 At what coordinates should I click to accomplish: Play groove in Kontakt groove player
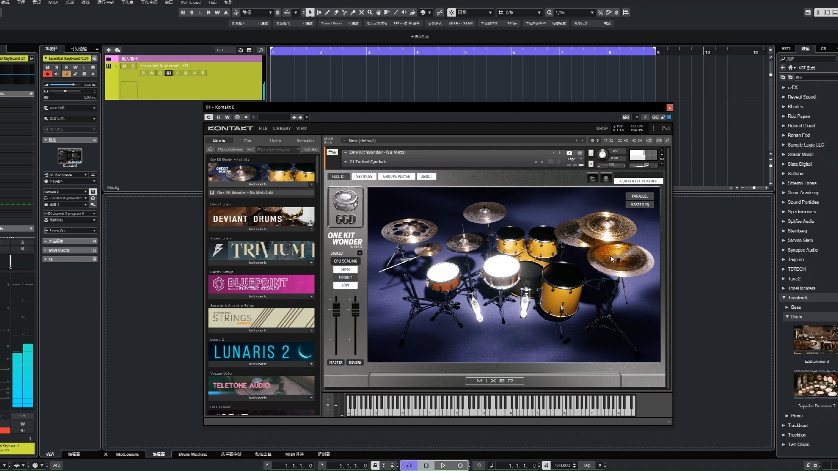592,178
